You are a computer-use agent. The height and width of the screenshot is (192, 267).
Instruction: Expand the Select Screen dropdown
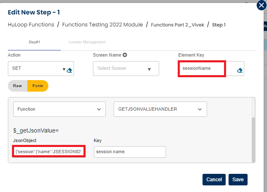pyautogui.click(x=126, y=69)
